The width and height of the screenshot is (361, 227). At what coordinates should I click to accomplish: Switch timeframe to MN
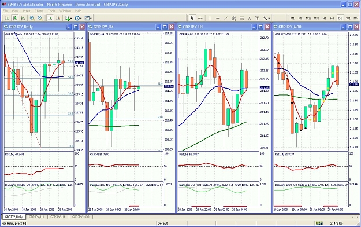click(356, 18)
